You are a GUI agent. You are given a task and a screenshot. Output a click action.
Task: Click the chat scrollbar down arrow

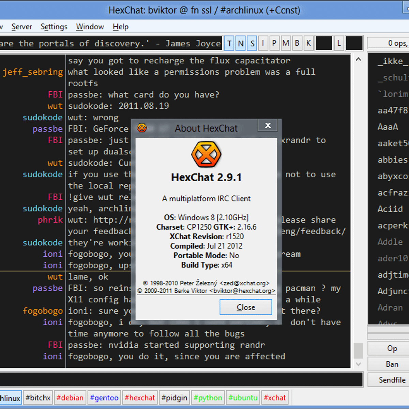(x=358, y=364)
